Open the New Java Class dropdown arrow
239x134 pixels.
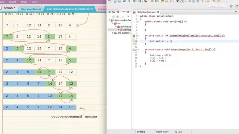158,1
